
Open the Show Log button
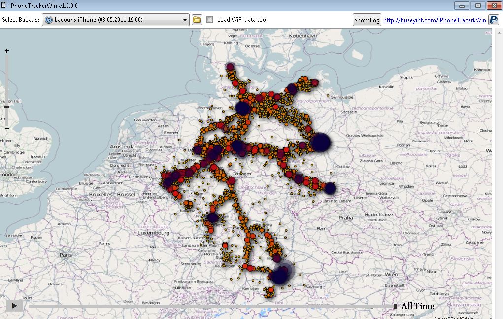pos(367,20)
